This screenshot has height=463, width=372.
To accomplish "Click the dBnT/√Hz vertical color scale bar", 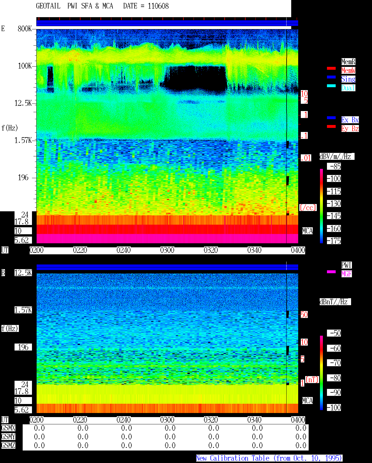I will tap(321, 373).
